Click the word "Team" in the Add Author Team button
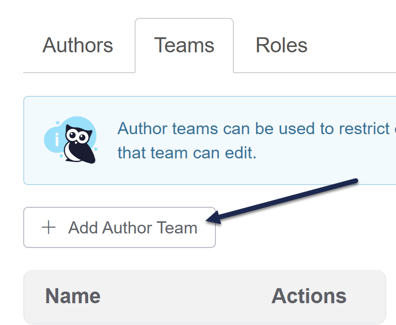396x325 pixels. click(x=177, y=228)
